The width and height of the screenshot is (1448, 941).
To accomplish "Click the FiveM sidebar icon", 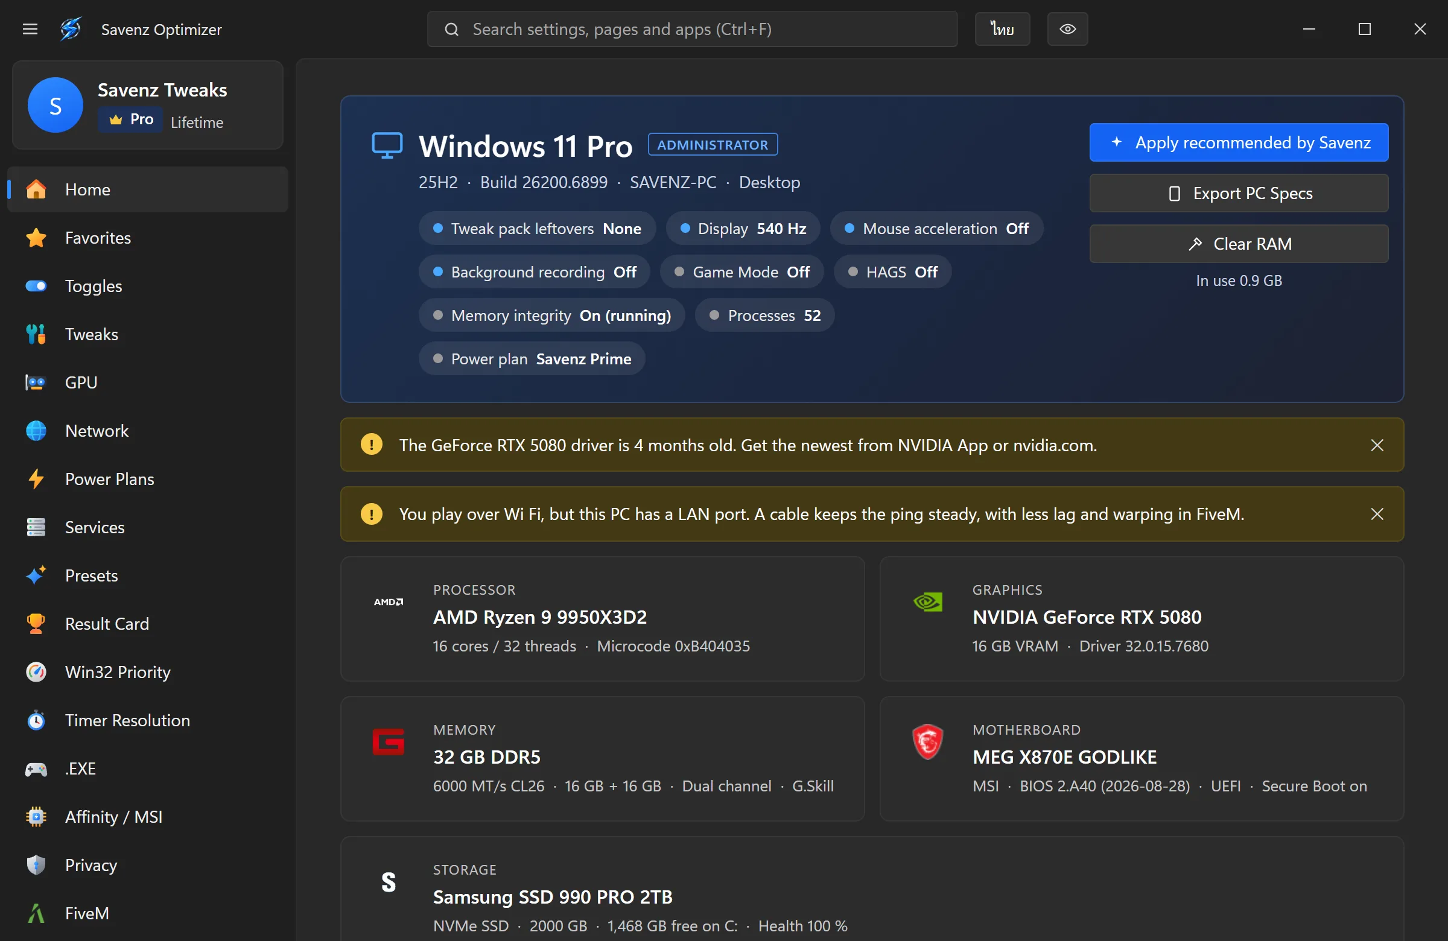I will pyautogui.click(x=36, y=913).
